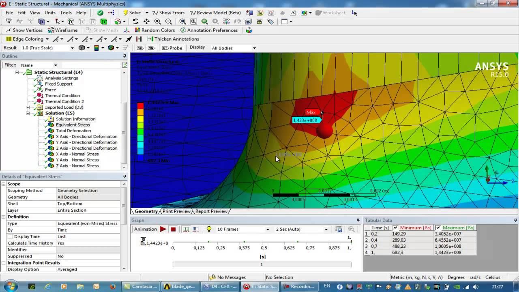Open the Units menu
The width and height of the screenshot is (519, 292).
50,13
